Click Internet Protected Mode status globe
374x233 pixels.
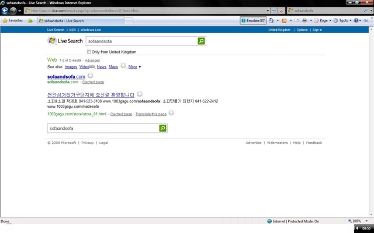(x=269, y=221)
